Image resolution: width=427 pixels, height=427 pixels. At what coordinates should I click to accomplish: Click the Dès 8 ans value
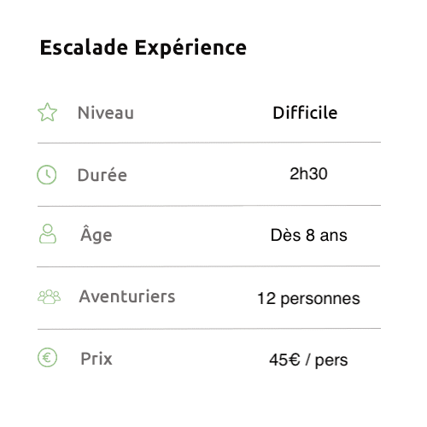(x=309, y=236)
